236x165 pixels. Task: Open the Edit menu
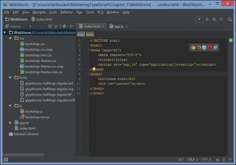pyautogui.click(x=16, y=12)
